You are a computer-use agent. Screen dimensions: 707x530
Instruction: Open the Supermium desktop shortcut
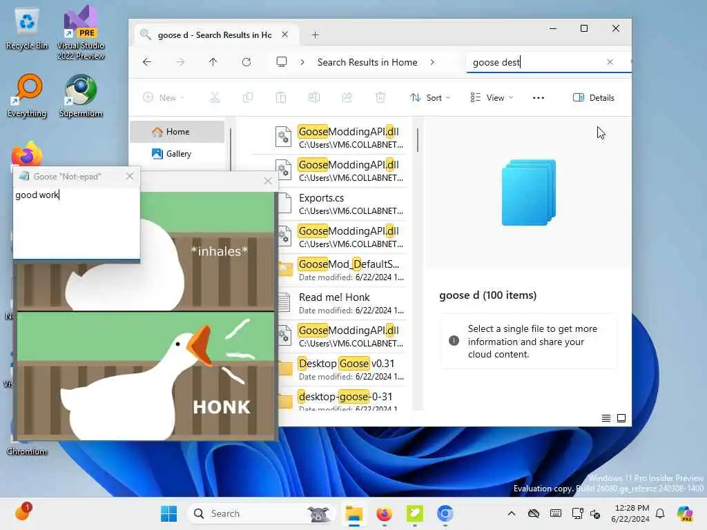(81, 96)
